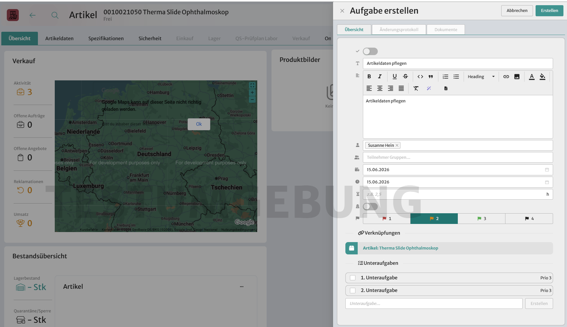Switch to the Dokumente tab
The width and height of the screenshot is (567, 327).
point(446,29)
